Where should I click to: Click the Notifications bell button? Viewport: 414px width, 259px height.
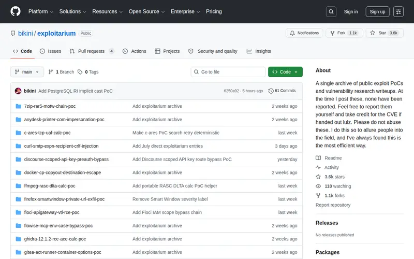click(304, 33)
